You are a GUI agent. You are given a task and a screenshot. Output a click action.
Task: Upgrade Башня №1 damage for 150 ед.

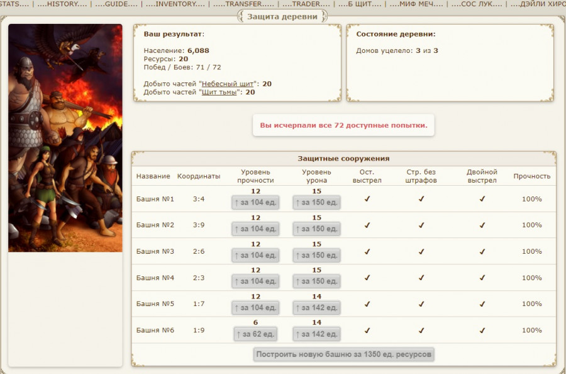coord(316,202)
